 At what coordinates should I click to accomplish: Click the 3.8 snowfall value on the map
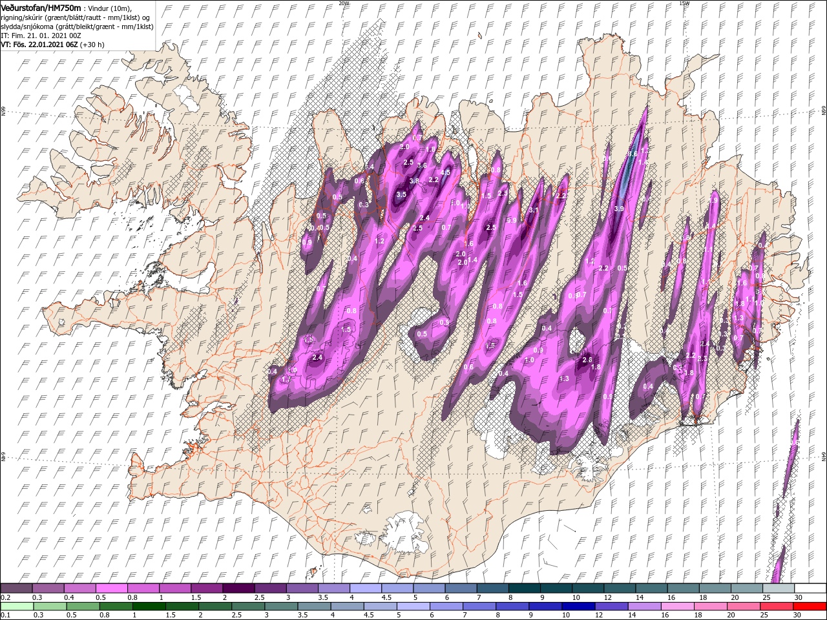pos(414,181)
